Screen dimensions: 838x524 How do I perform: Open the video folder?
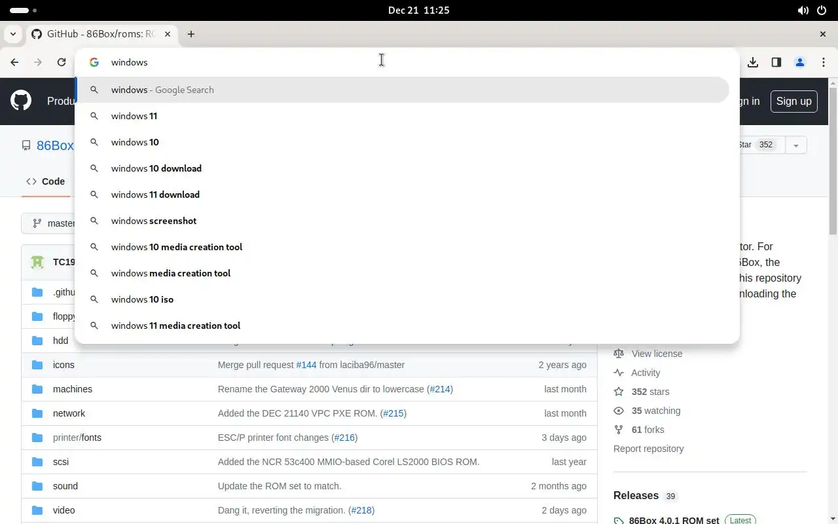pyautogui.click(x=64, y=510)
